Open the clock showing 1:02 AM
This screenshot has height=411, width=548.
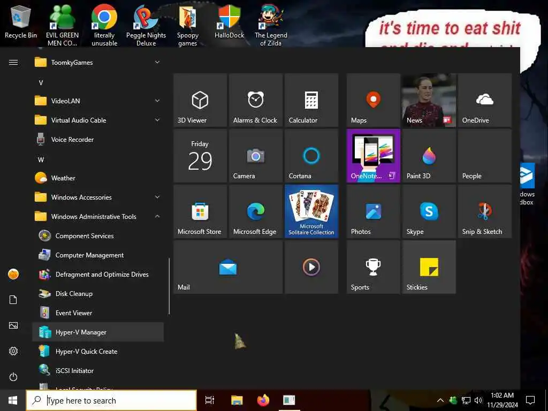(503, 400)
